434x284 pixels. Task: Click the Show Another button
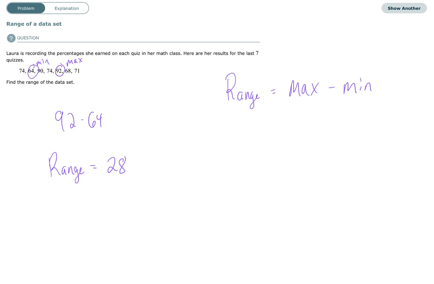404,8
